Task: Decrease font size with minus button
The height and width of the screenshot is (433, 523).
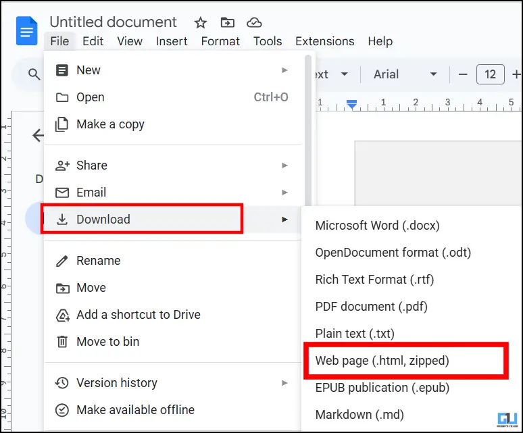Action: point(463,74)
